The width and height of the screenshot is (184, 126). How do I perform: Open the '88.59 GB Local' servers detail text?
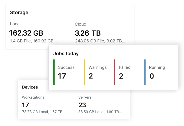tap(100, 112)
